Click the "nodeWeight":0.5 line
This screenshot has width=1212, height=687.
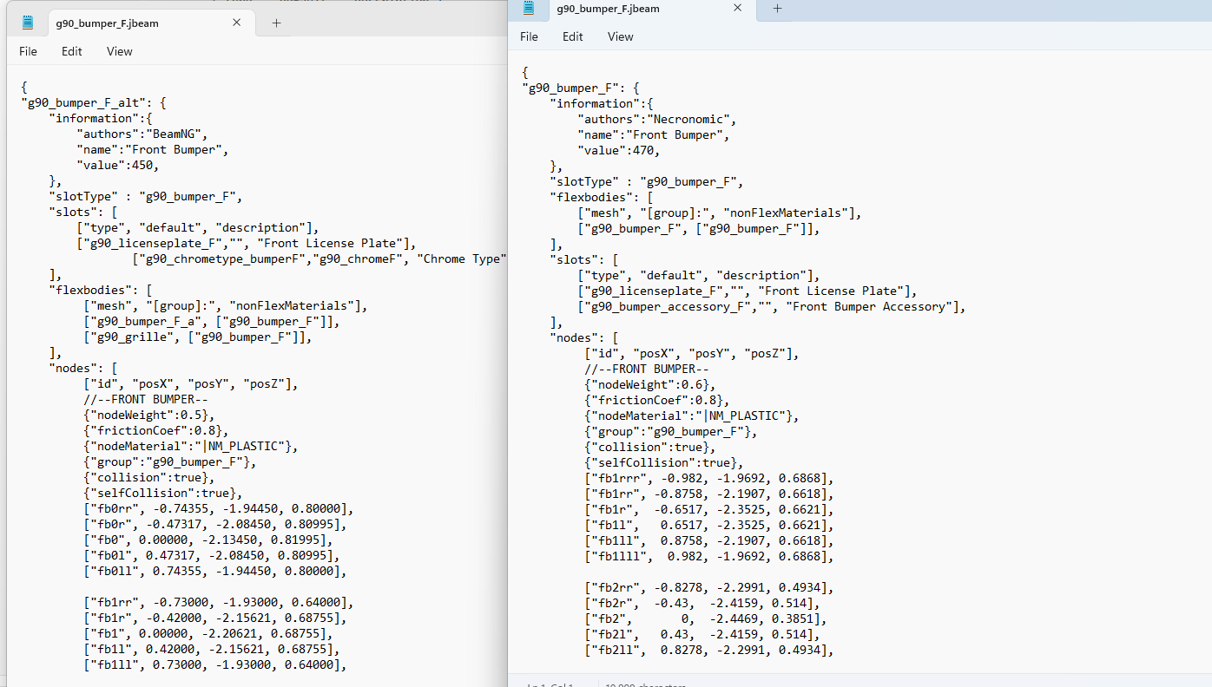click(x=149, y=415)
